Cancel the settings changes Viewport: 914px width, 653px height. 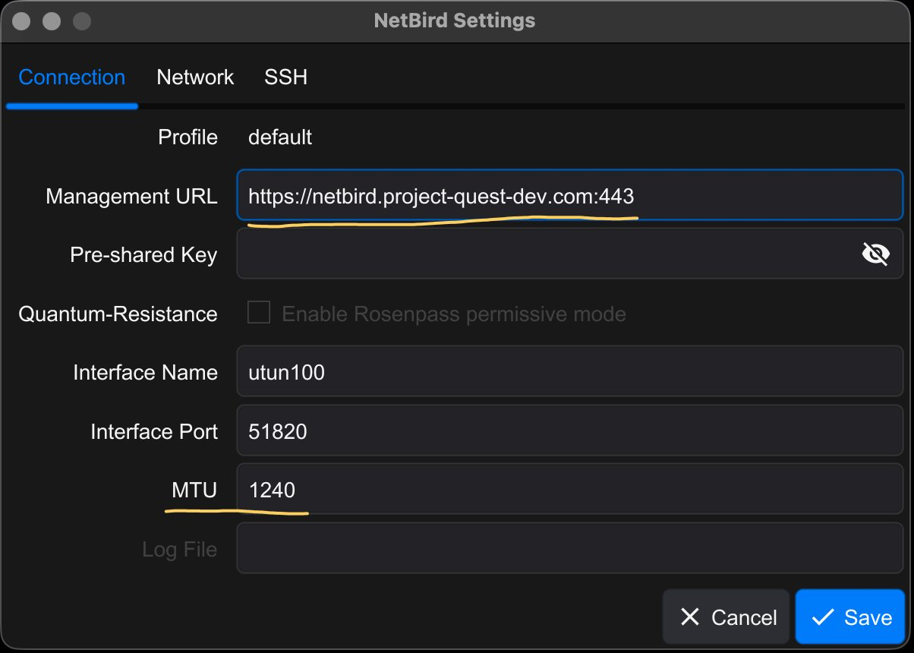click(725, 617)
